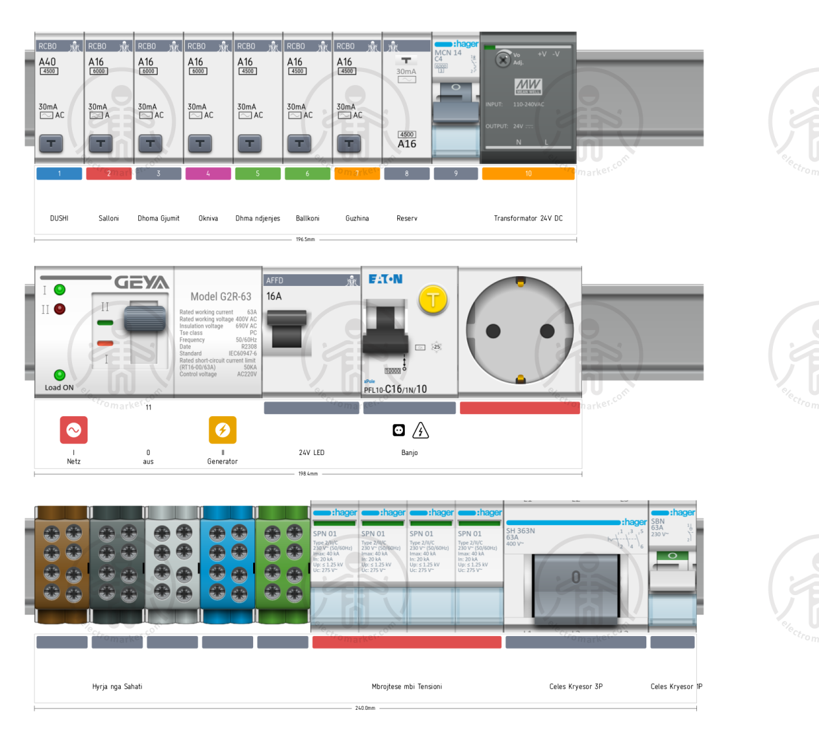Click the green label strip numbered 5

tap(258, 174)
